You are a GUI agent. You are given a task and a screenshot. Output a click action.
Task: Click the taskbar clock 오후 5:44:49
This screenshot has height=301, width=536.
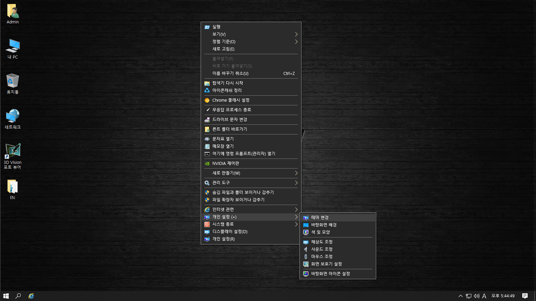(503, 296)
